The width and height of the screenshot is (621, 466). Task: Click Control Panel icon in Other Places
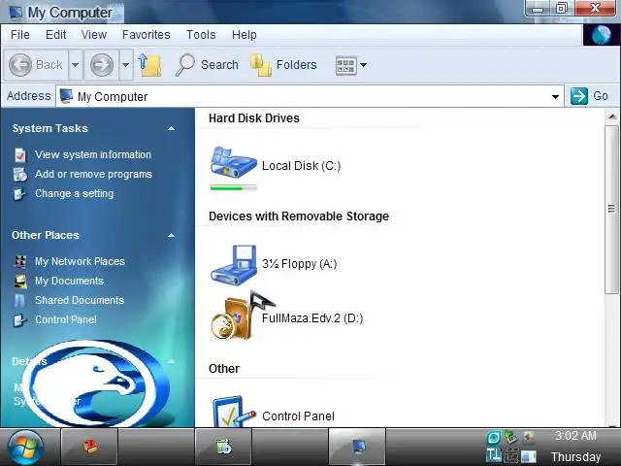[x=19, y=319]
